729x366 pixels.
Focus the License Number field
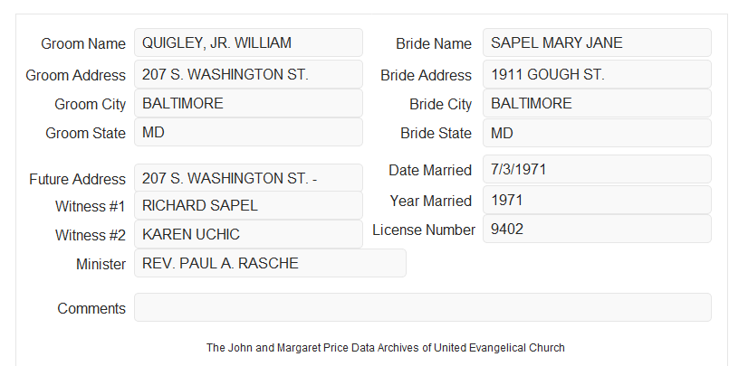click(x=597, y=229)
